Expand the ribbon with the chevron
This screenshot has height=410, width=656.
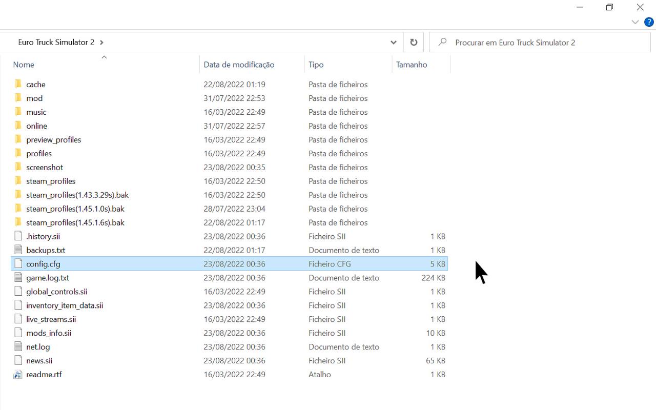pyautogui.click(x=635, y=22)
